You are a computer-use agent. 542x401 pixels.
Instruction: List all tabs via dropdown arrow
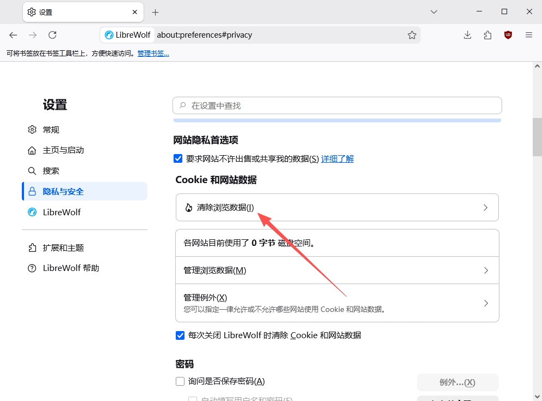[434, 12]
